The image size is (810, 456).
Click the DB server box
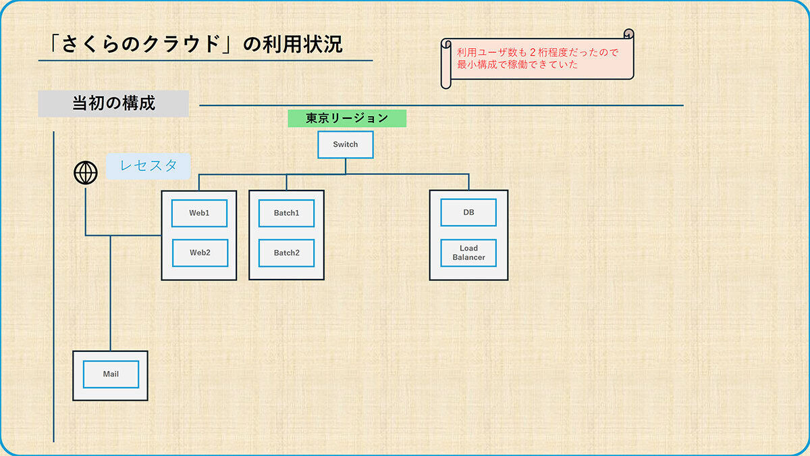(x=468, y=213)
